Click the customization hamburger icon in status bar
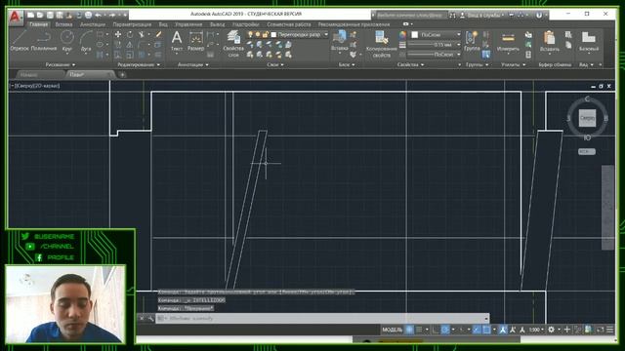This screenshot has height=351, width=625. (x=609, y=330)
